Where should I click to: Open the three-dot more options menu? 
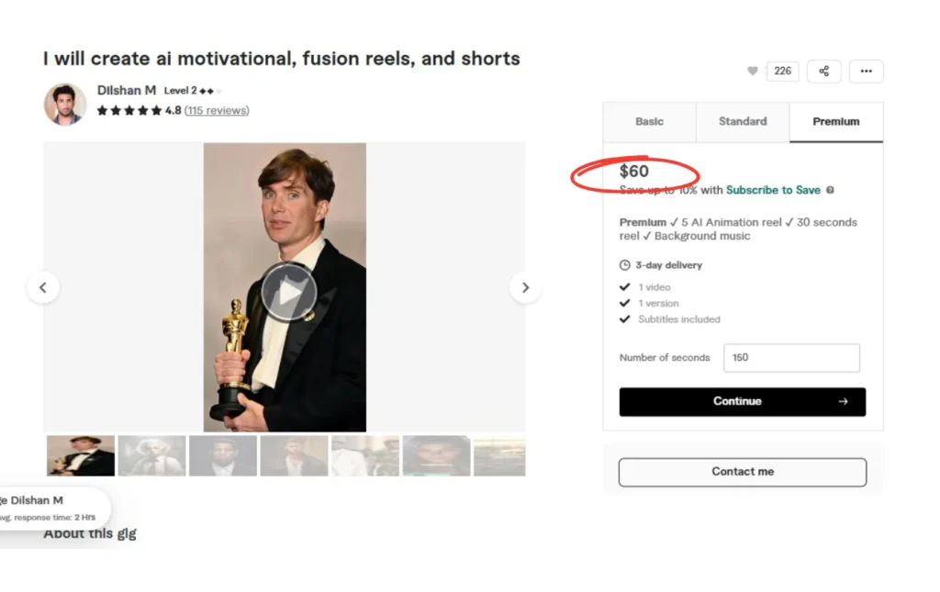[x=866, y=72]
